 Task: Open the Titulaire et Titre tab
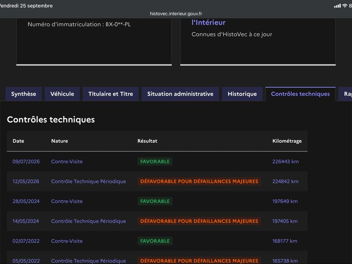click(111, 94)
